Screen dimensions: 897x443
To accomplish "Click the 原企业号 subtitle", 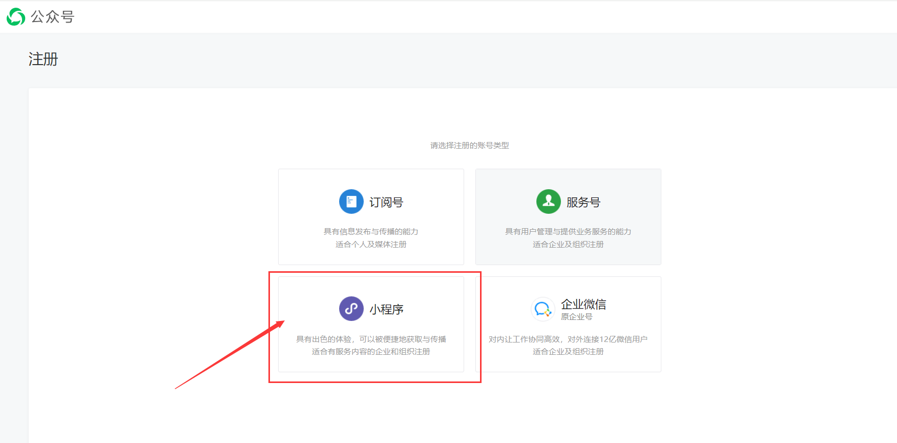I will [x=577, y=317].
